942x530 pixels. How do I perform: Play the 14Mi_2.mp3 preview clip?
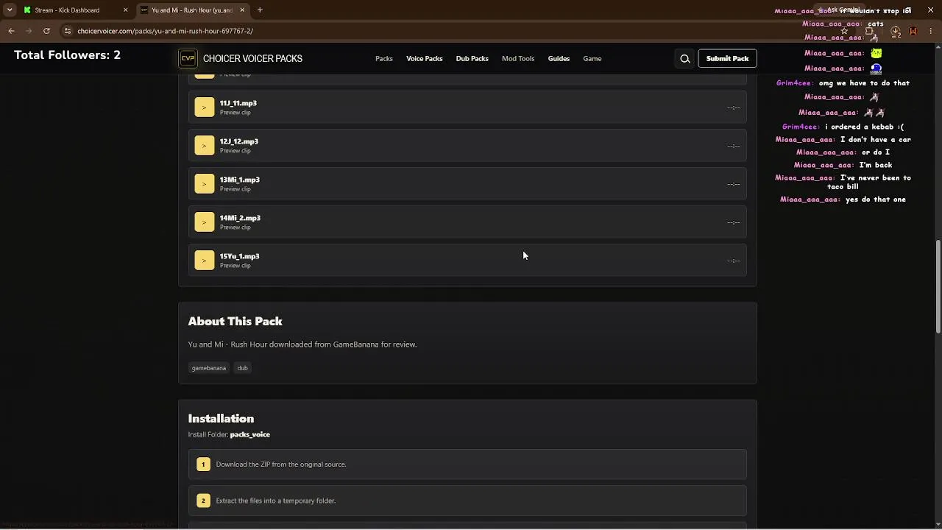[x=205, y=222]
